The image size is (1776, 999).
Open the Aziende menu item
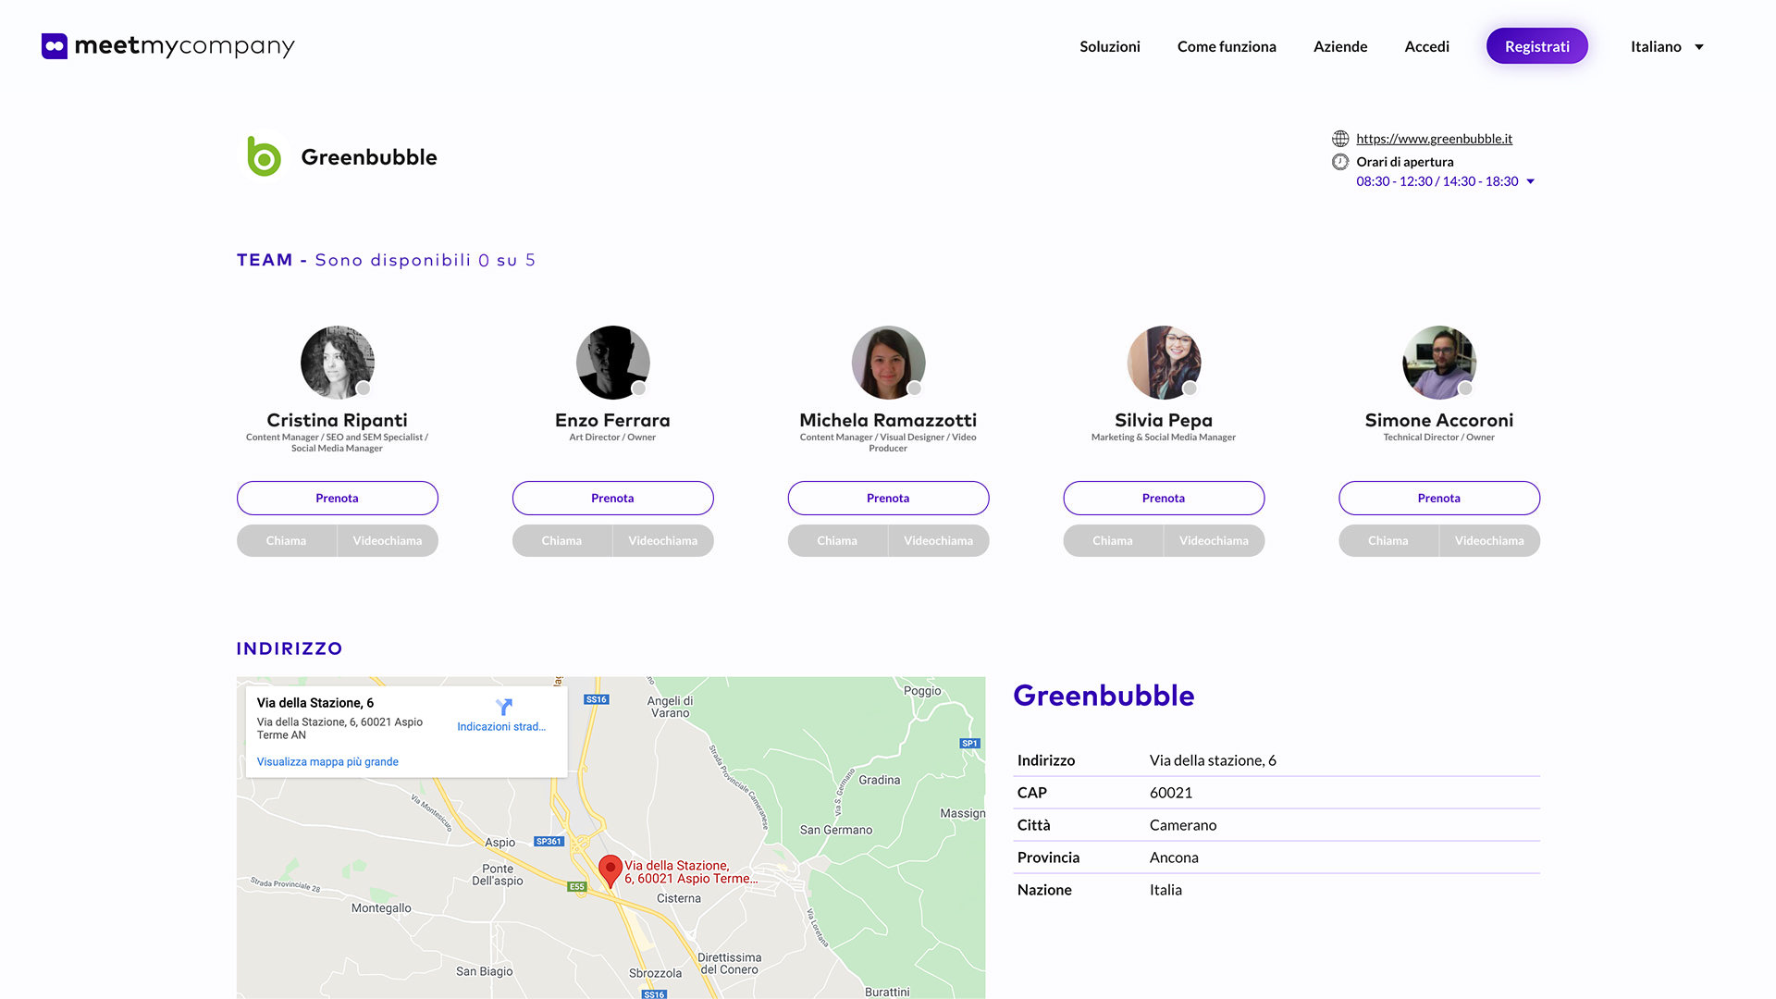1340,46
